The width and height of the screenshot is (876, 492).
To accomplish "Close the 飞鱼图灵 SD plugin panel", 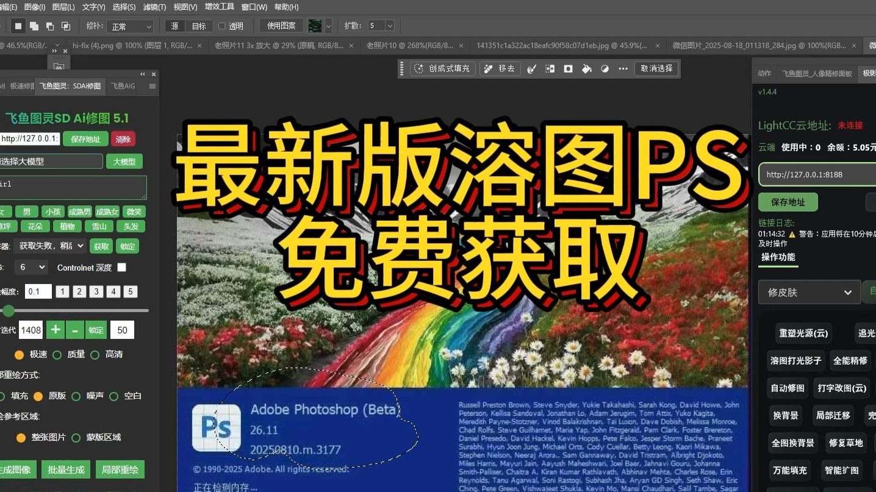I will pos(154,74).
